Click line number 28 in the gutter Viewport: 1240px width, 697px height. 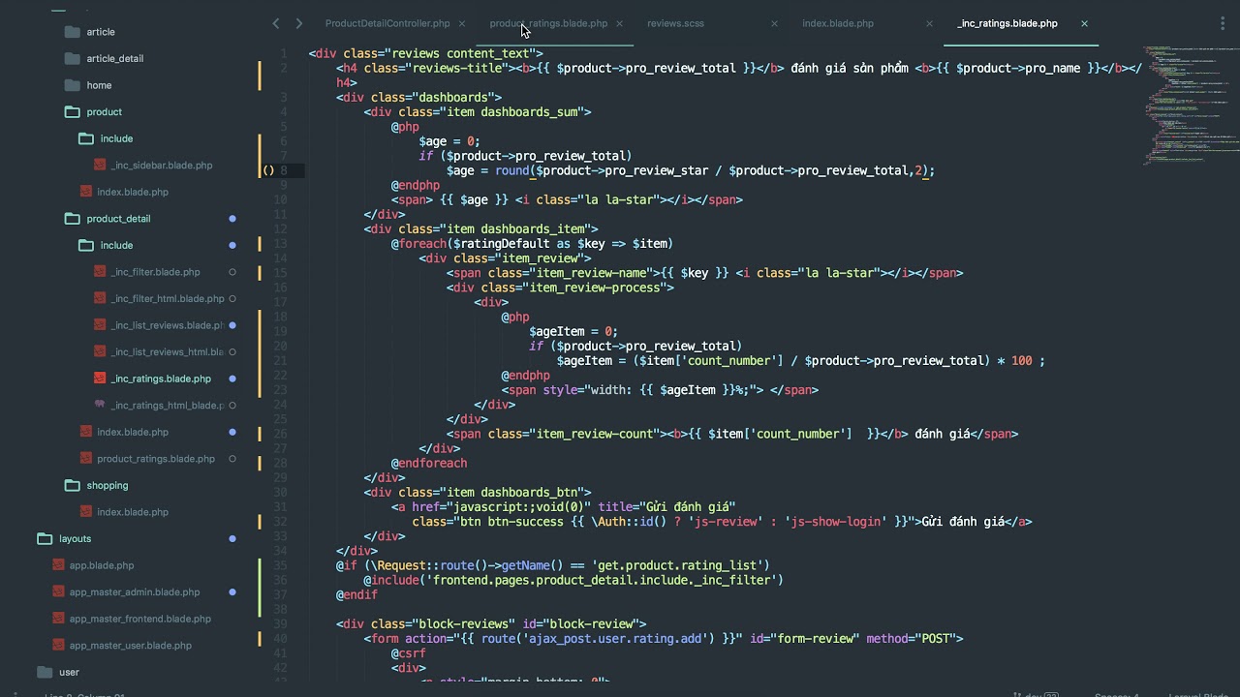point(280,463)
